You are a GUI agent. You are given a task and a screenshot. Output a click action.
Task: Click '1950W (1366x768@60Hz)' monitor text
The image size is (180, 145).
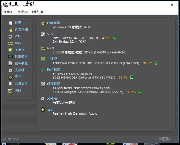tap(72, 74)
